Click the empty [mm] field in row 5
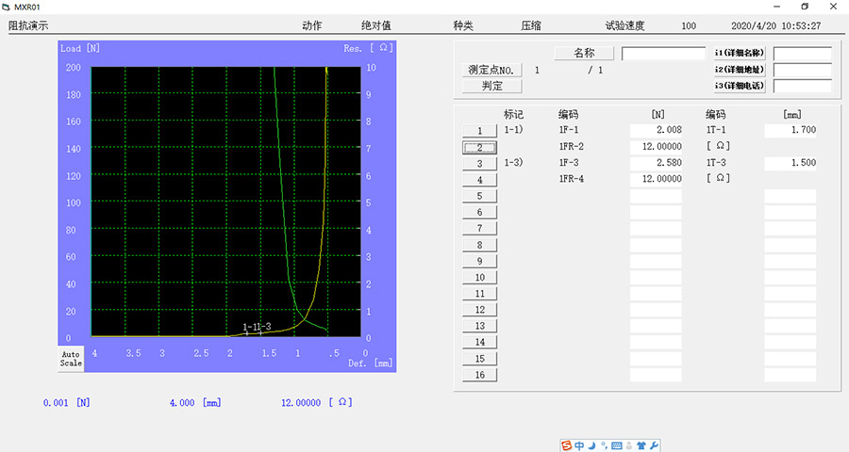This screenshot has width=849, height=452. tap(790, 196)
